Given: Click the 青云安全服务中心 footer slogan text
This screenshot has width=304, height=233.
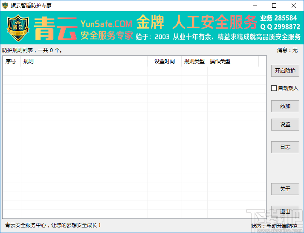Looking at the screenshot, I should point(53,225).
